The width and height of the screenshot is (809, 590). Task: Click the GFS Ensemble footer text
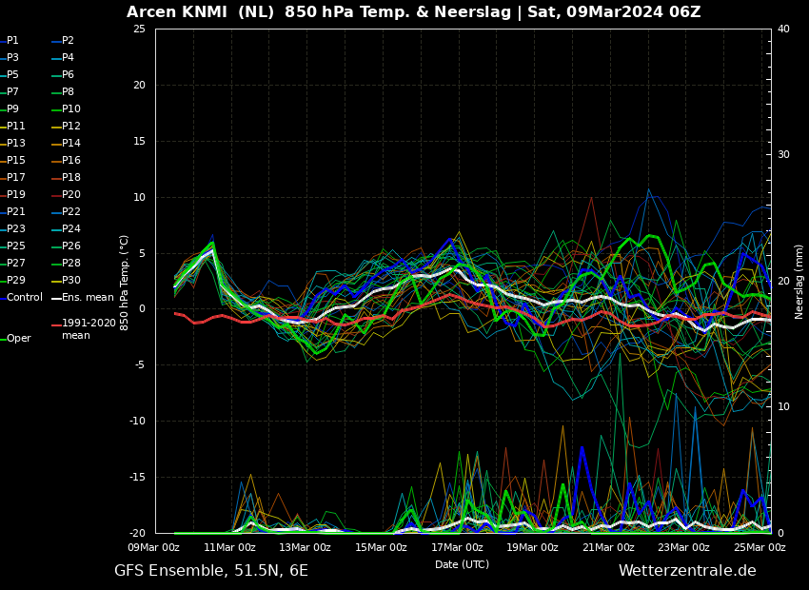[211, 571]
